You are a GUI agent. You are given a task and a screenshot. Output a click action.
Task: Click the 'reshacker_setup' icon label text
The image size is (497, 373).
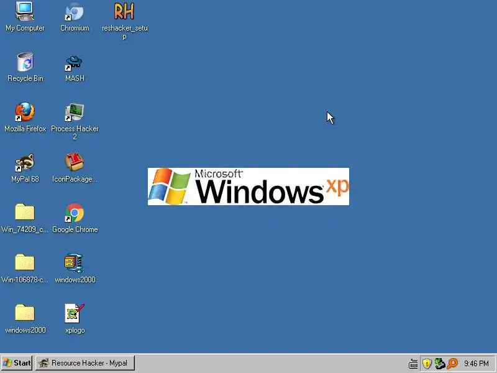[x=125, y=32]
